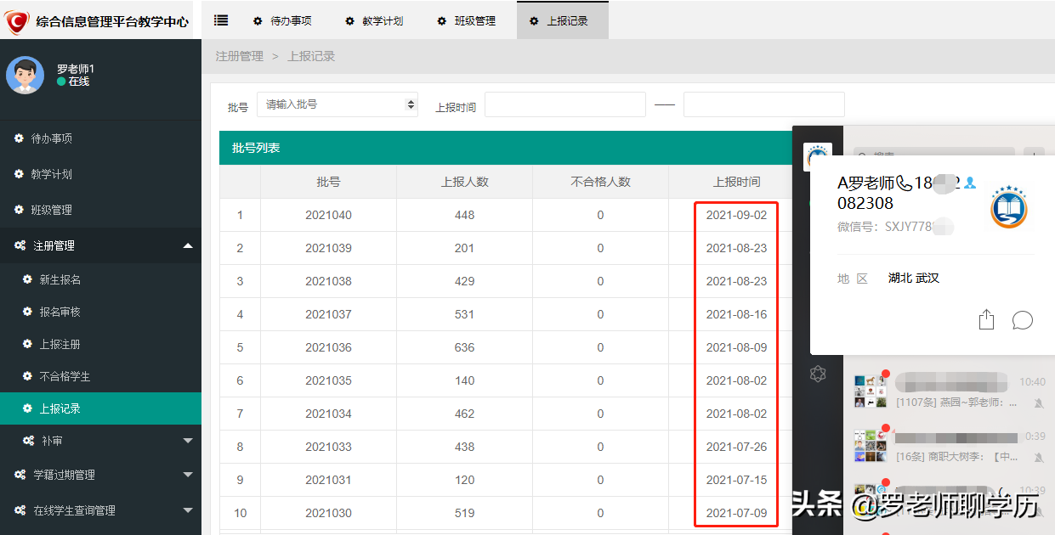Switch to the 教学计划 top tab
Image resolution: width=1055 pixels, height=535 pixels.
click(374, 20)
